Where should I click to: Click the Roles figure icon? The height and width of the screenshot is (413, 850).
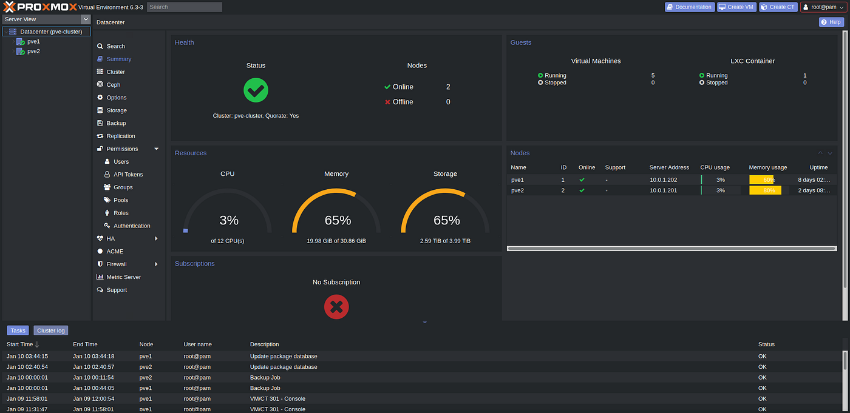click(x=107, y=213)
